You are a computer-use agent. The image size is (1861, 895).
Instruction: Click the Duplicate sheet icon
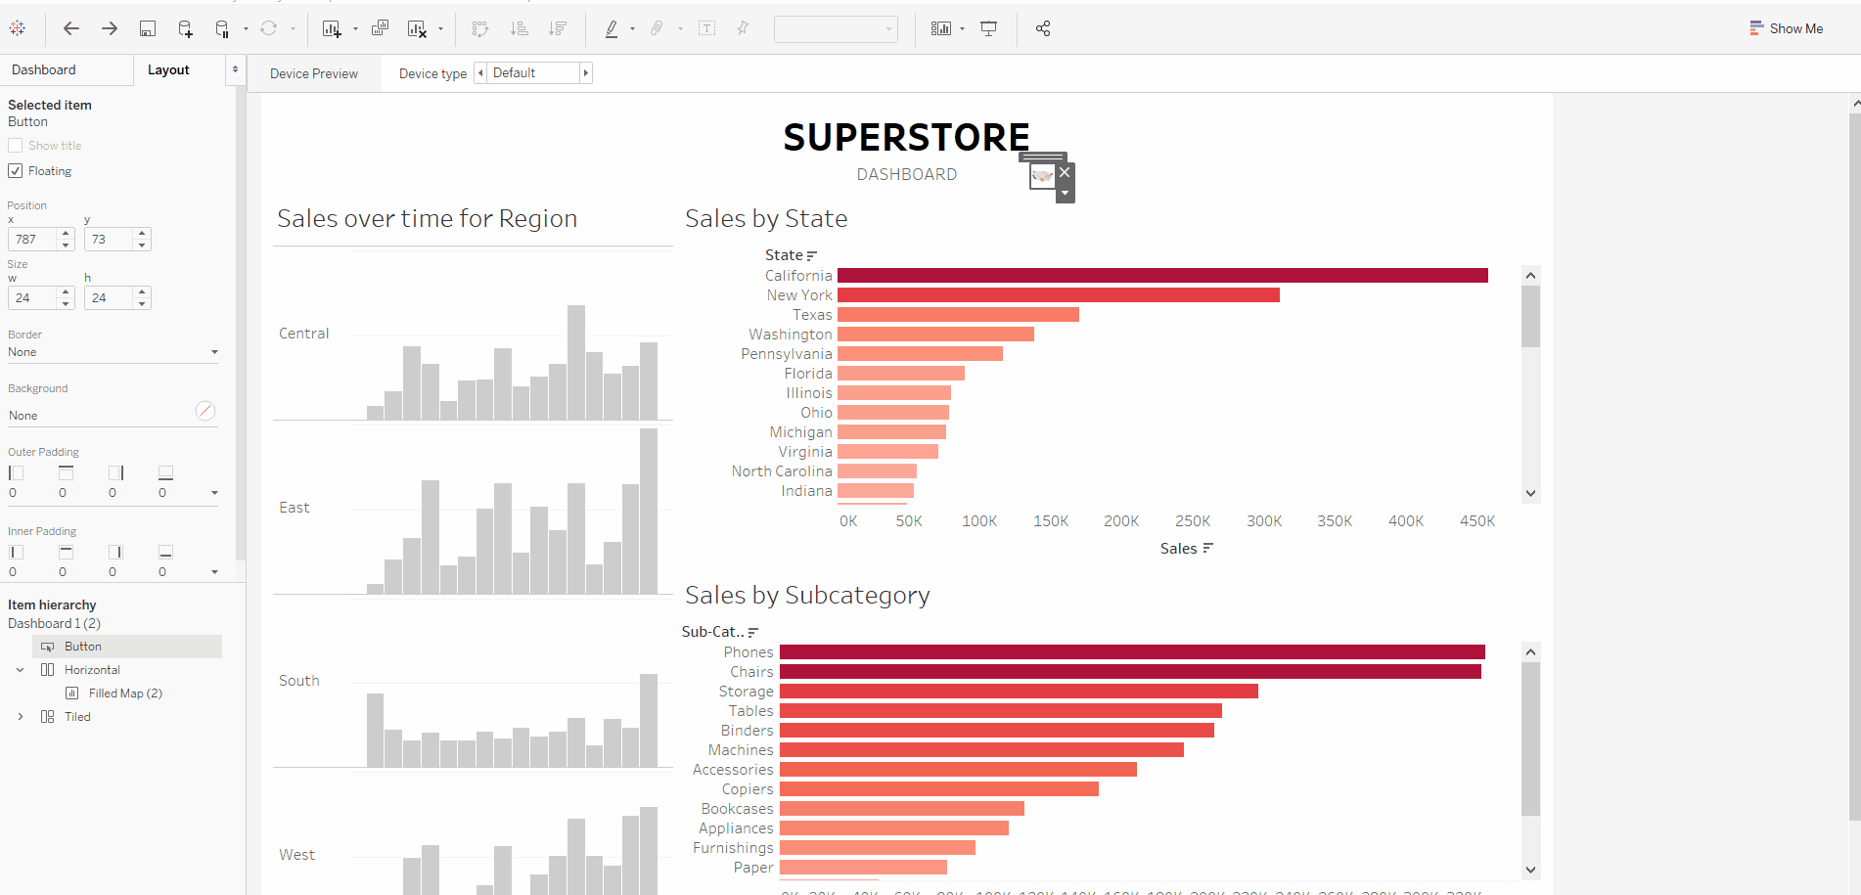point(380,29)
